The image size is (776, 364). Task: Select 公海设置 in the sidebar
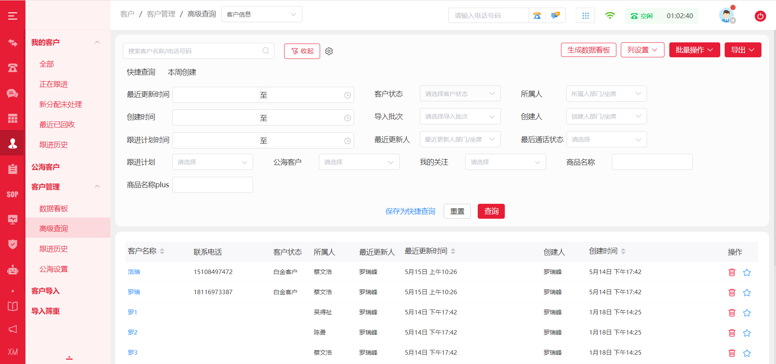click(x=53, y=269)
